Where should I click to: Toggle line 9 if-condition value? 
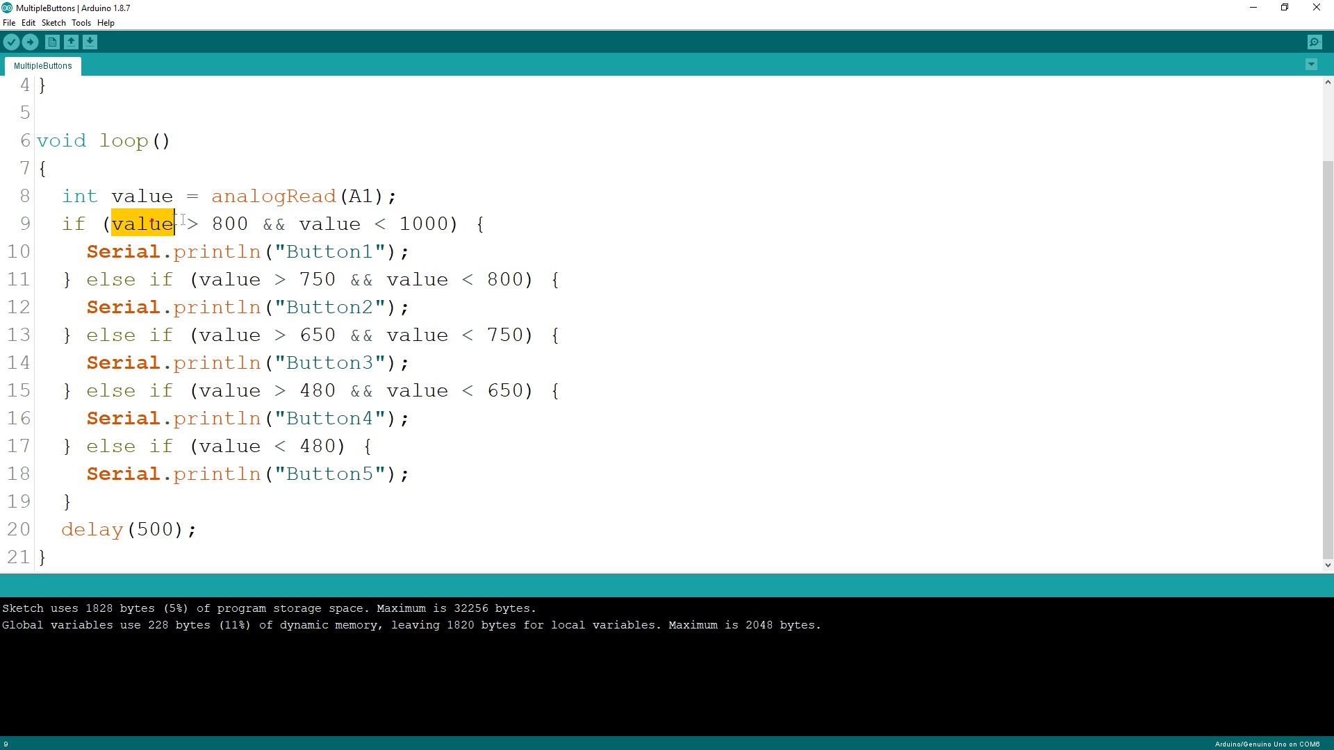143,222
